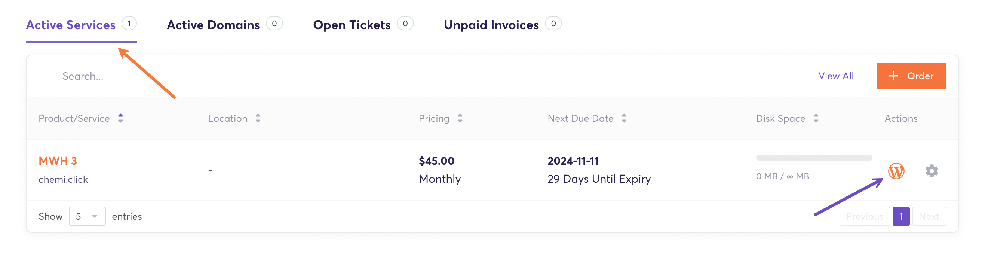
Task: Click the Next page button
Action: [929, 216]
